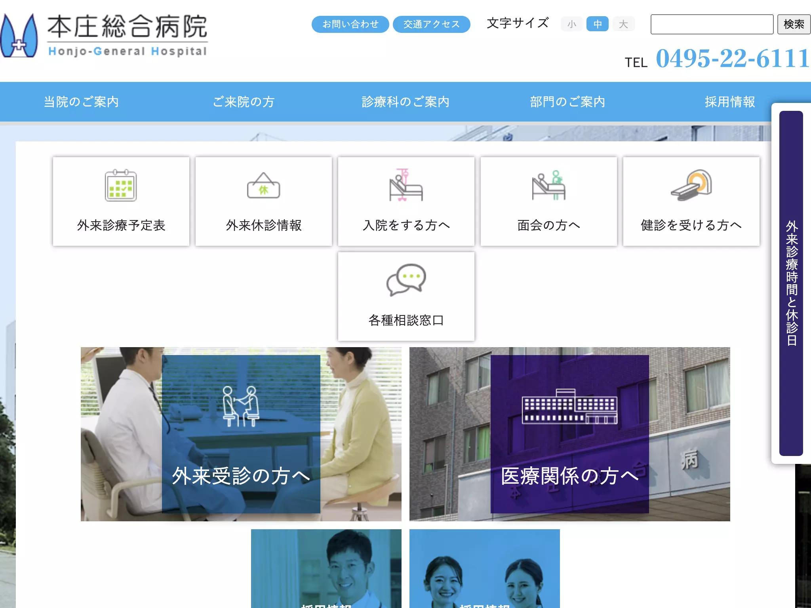Open the 外来診療予定表 calendar icon
Screen dimensions: 811x608
(121, 185)
